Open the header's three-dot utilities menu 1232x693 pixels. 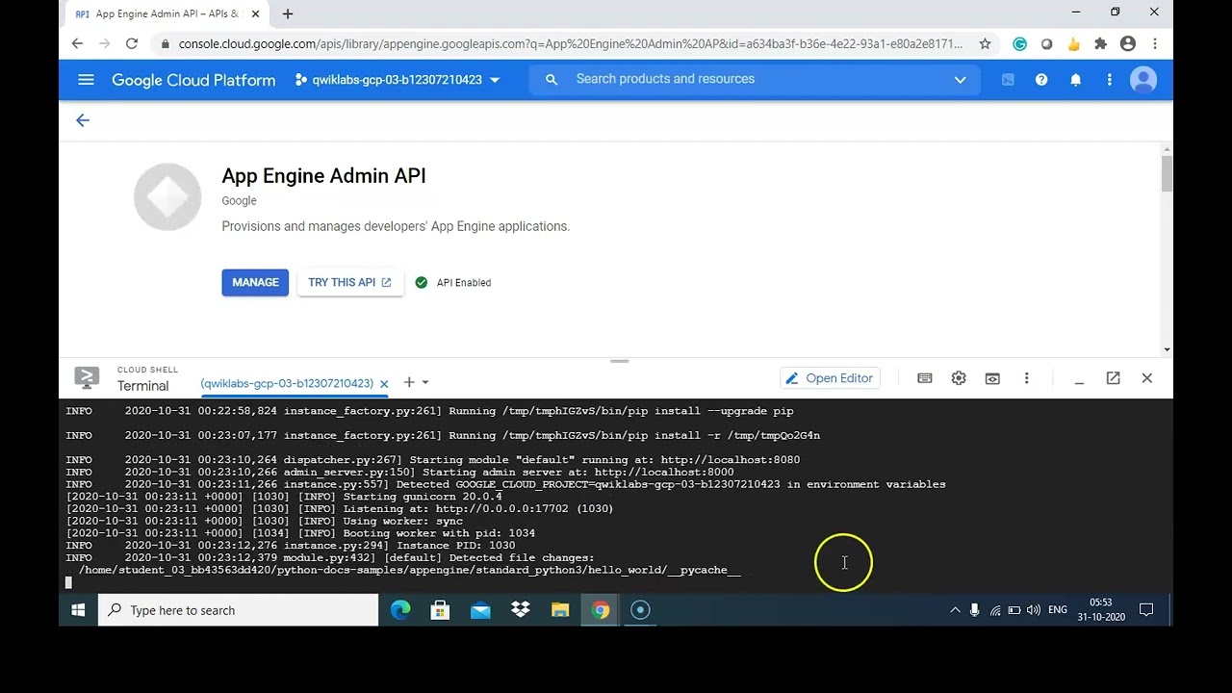pos(1109,80)
